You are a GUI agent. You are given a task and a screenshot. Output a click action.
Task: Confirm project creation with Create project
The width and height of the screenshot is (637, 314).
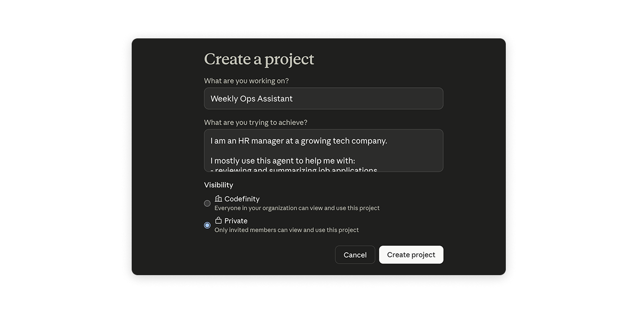click(411, 254)
